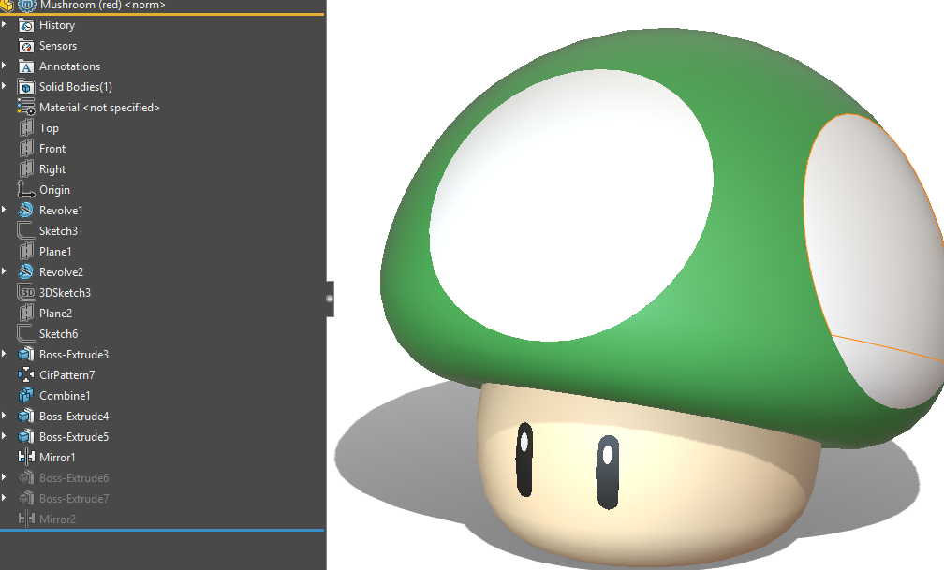Click the Solid Bodies(1) icon
Image resolution: width=944 pixels, height=570 pixels.
[26, 87]
